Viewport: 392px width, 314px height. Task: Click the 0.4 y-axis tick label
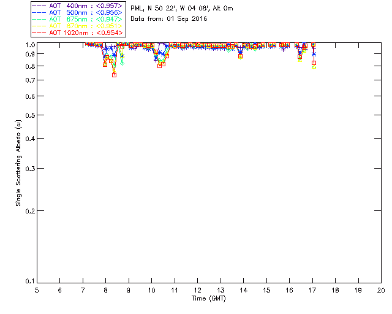pyautogui.click(x=30, y=139)
